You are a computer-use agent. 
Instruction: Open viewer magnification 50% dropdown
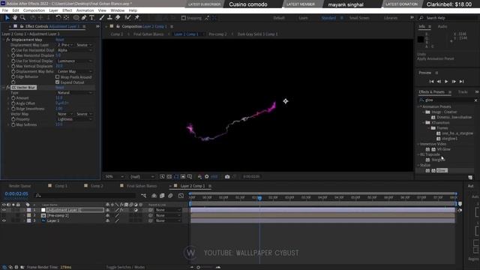pyautogui.click(x=114, y=177)
